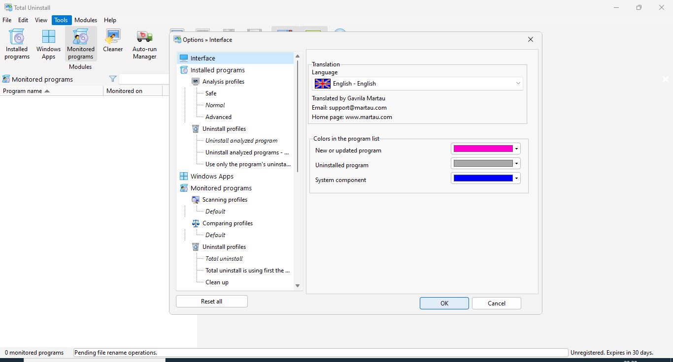
Task: Click Pending file rename operations status text
Action: (116, 353)
